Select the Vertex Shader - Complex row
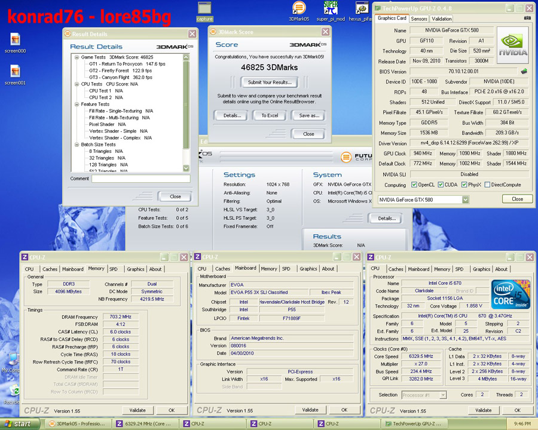538x430 pixels. pyautogui.click(x=120, y=138)
